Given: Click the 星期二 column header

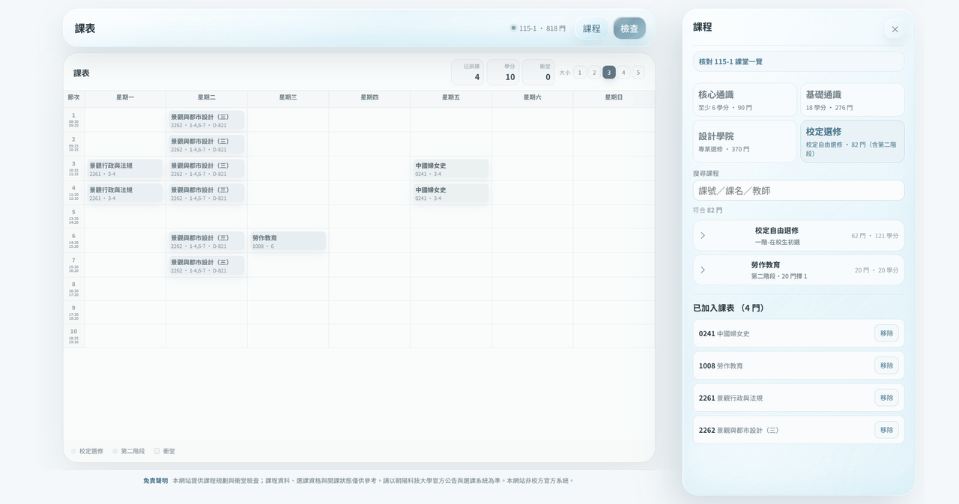Looking at the screenshot, I should (207, 97).
